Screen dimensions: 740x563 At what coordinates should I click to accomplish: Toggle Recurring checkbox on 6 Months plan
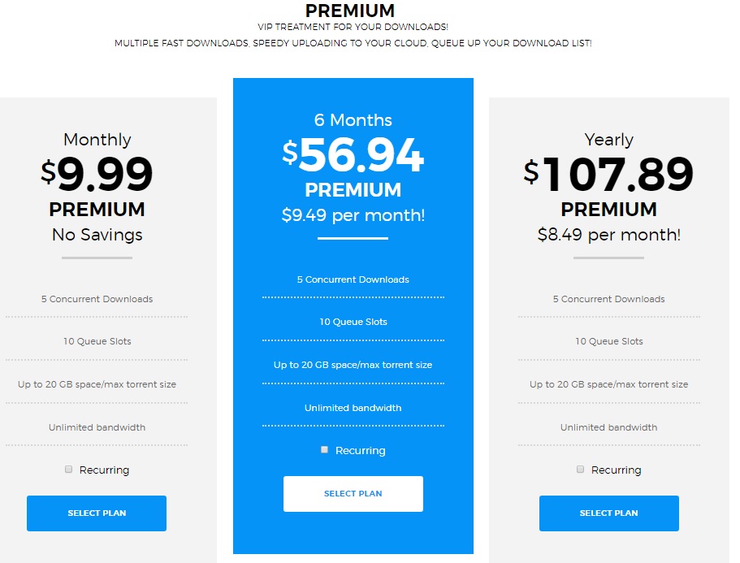[324, 450]
